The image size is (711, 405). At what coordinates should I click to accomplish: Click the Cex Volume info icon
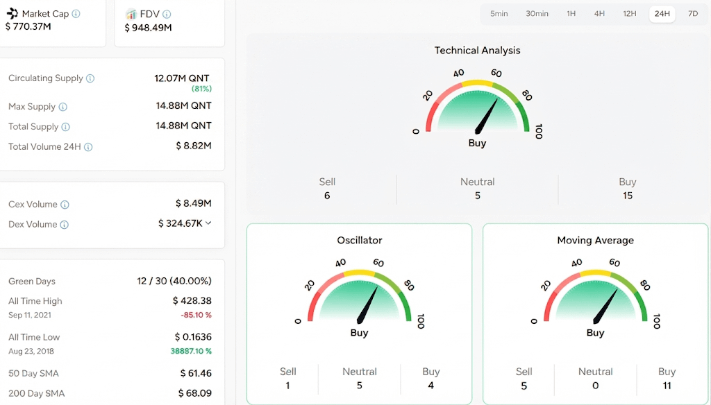pos(65,205)
